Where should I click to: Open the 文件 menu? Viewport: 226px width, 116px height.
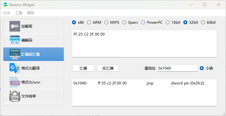[x=6, y=13]
